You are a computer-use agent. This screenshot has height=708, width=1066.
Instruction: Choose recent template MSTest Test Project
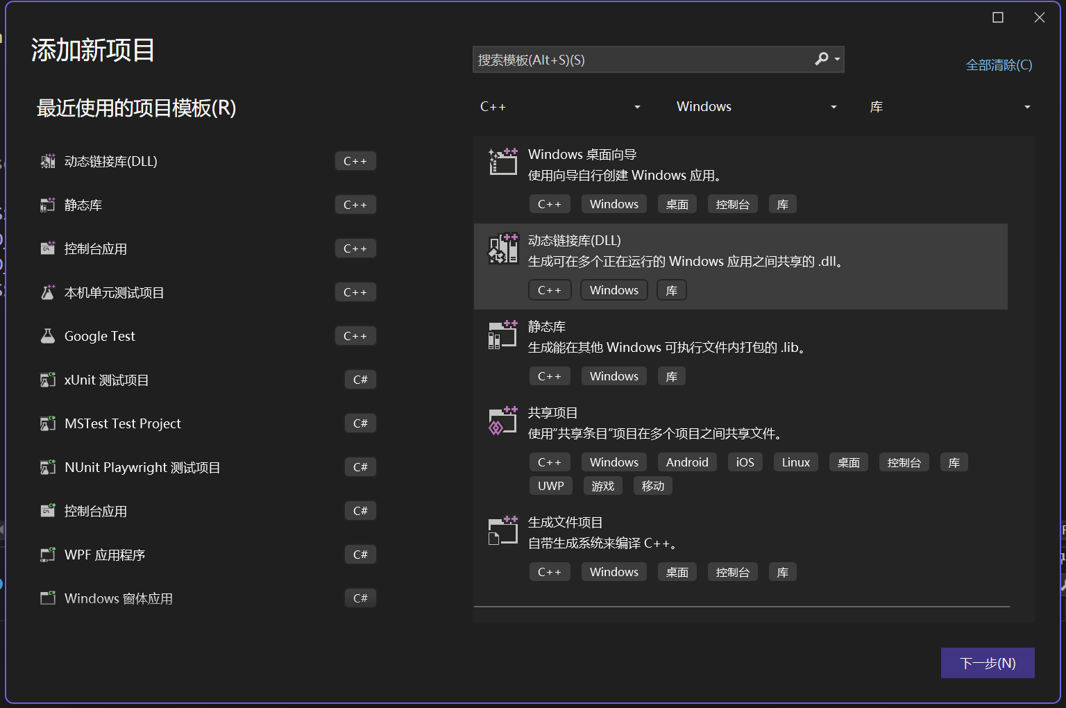click(x=208, y=423)
